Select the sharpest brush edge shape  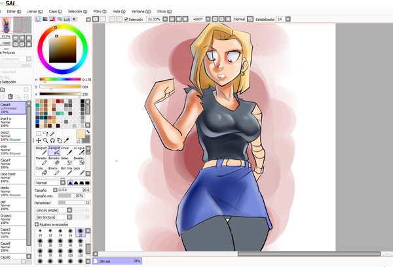(71, 183)
